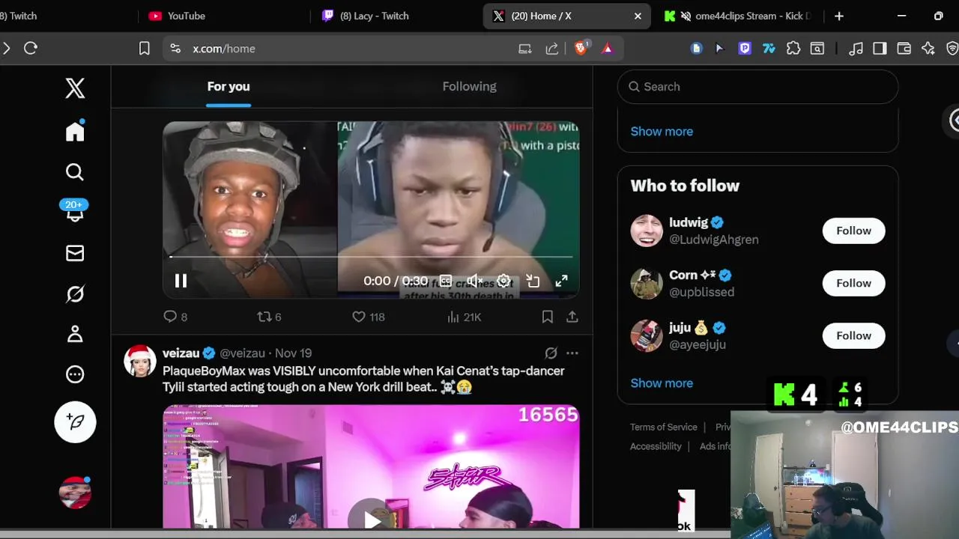Open Notifications bell showing 20+

(74, 212)
